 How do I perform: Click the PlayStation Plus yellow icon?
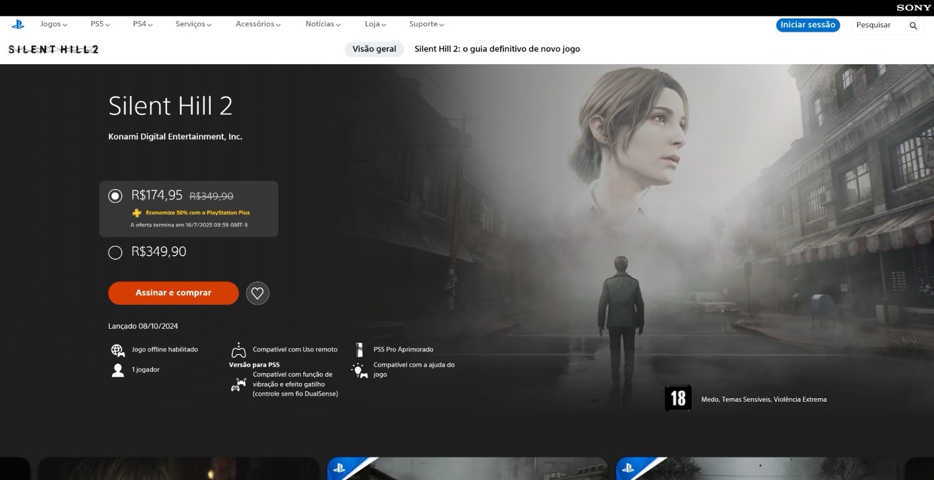137,213
